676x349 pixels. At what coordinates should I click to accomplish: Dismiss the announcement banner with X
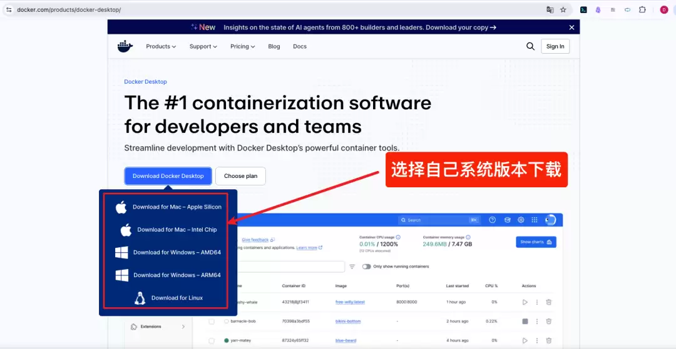[x=571, y=27]
